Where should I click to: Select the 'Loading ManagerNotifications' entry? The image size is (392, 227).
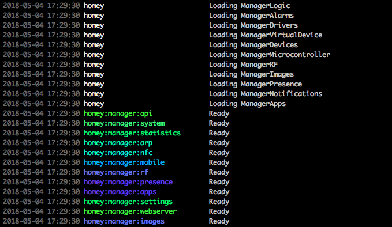(266, 94)
